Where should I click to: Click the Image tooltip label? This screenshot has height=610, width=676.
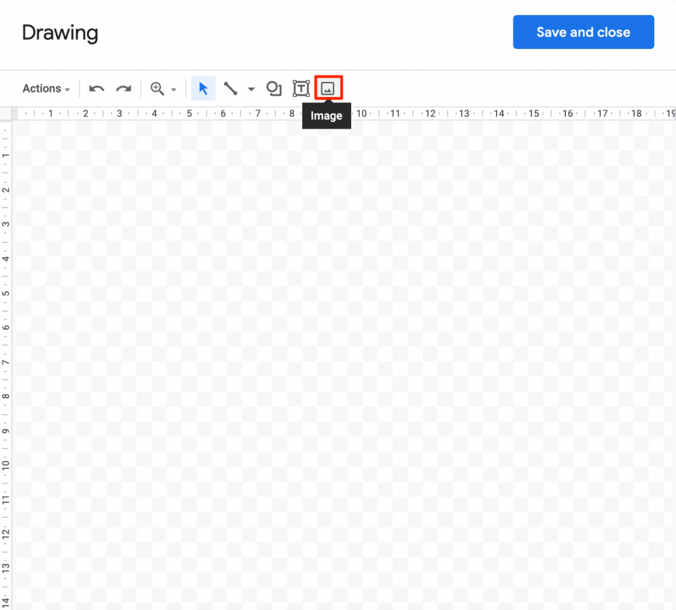click(326, 116)
